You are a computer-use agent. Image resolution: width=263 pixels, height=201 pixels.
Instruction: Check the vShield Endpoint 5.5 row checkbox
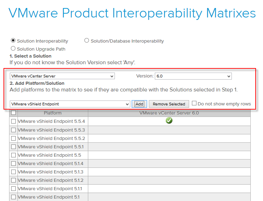(x=13, y=155)
